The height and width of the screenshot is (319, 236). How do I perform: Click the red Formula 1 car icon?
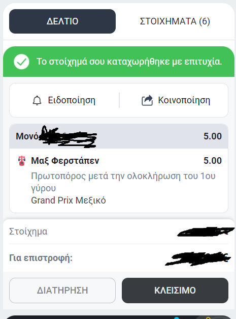[22, 161]
